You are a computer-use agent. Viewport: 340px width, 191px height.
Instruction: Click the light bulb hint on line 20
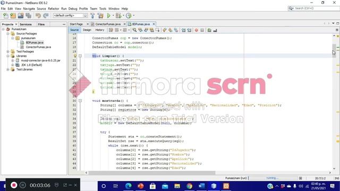coord(75,56)
